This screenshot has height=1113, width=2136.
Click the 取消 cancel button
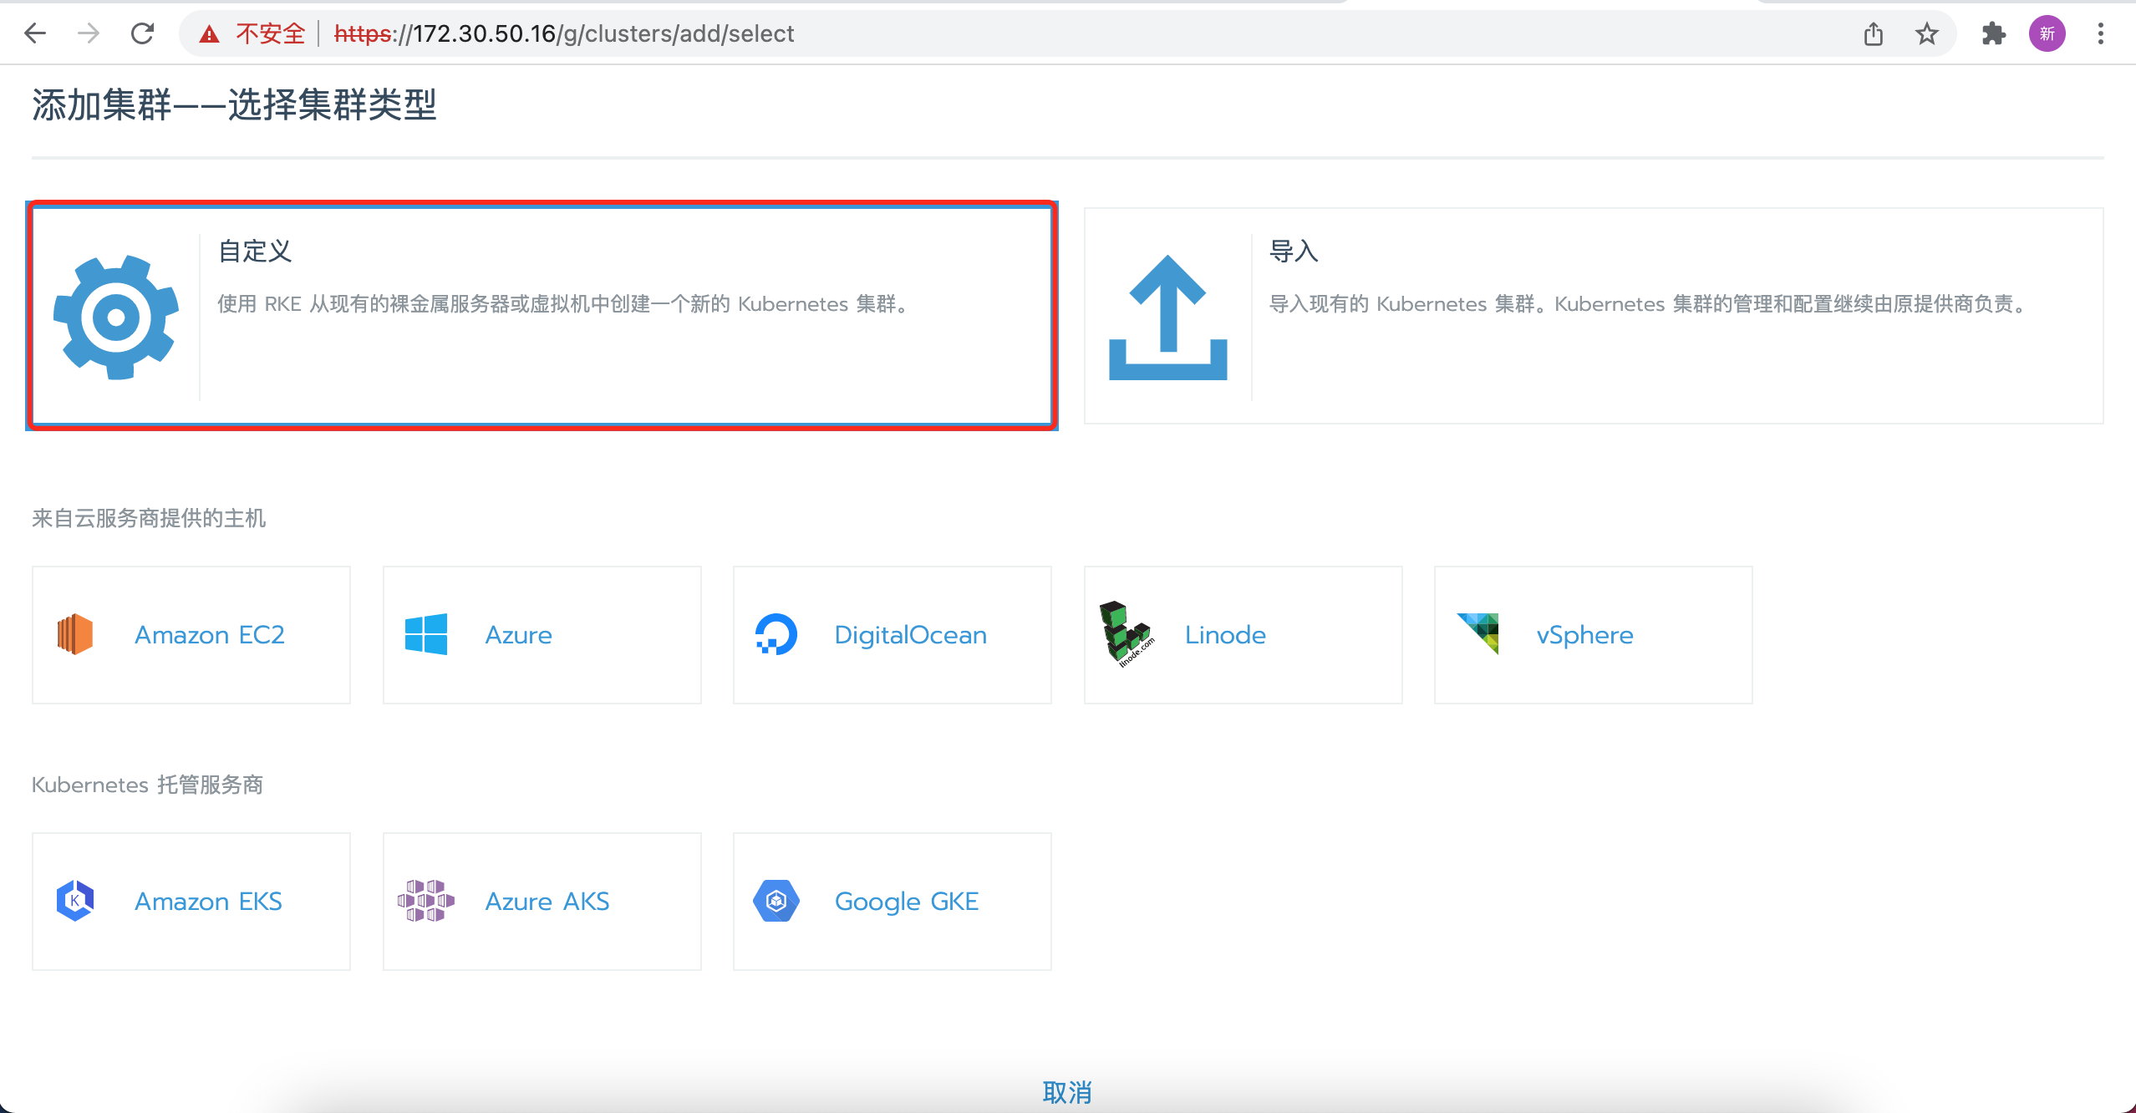[1067, 1092]
